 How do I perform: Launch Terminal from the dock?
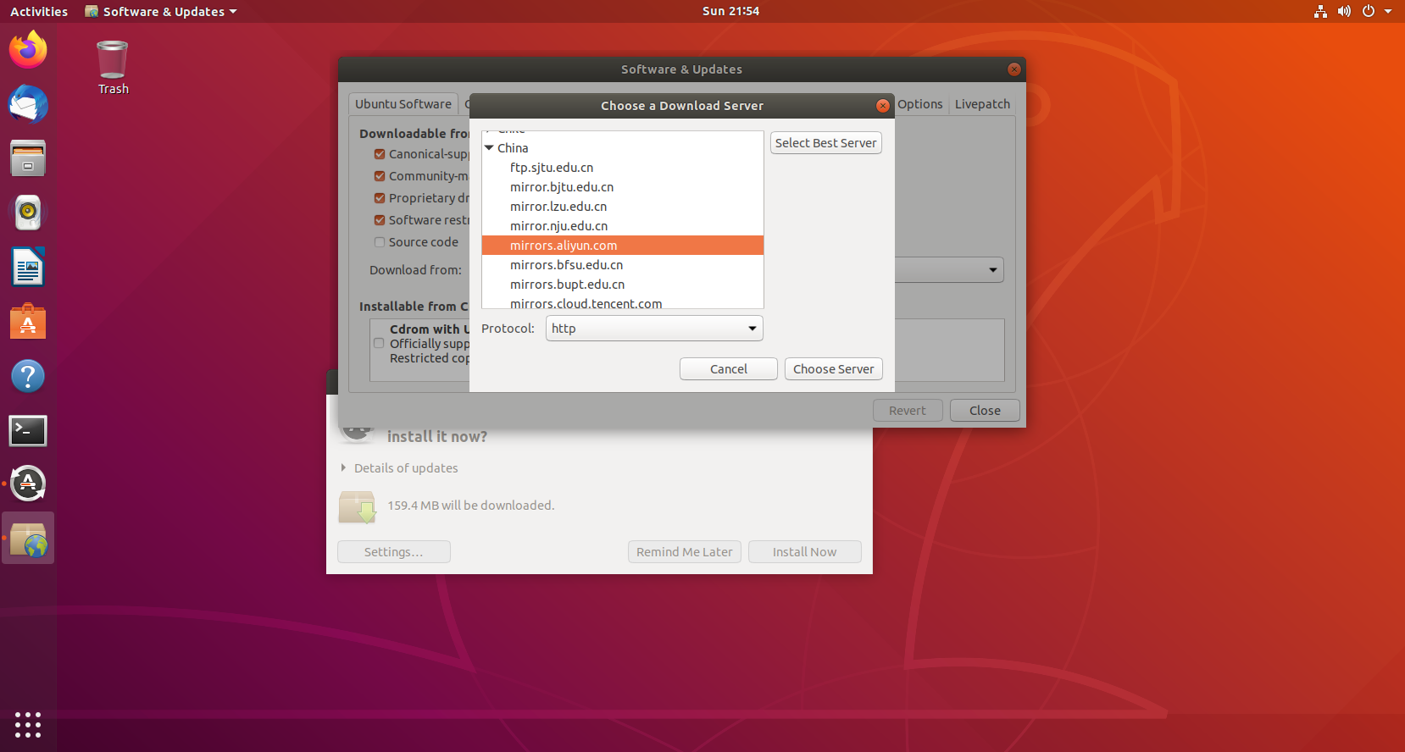pyautogui.click(x=28, y=430)
